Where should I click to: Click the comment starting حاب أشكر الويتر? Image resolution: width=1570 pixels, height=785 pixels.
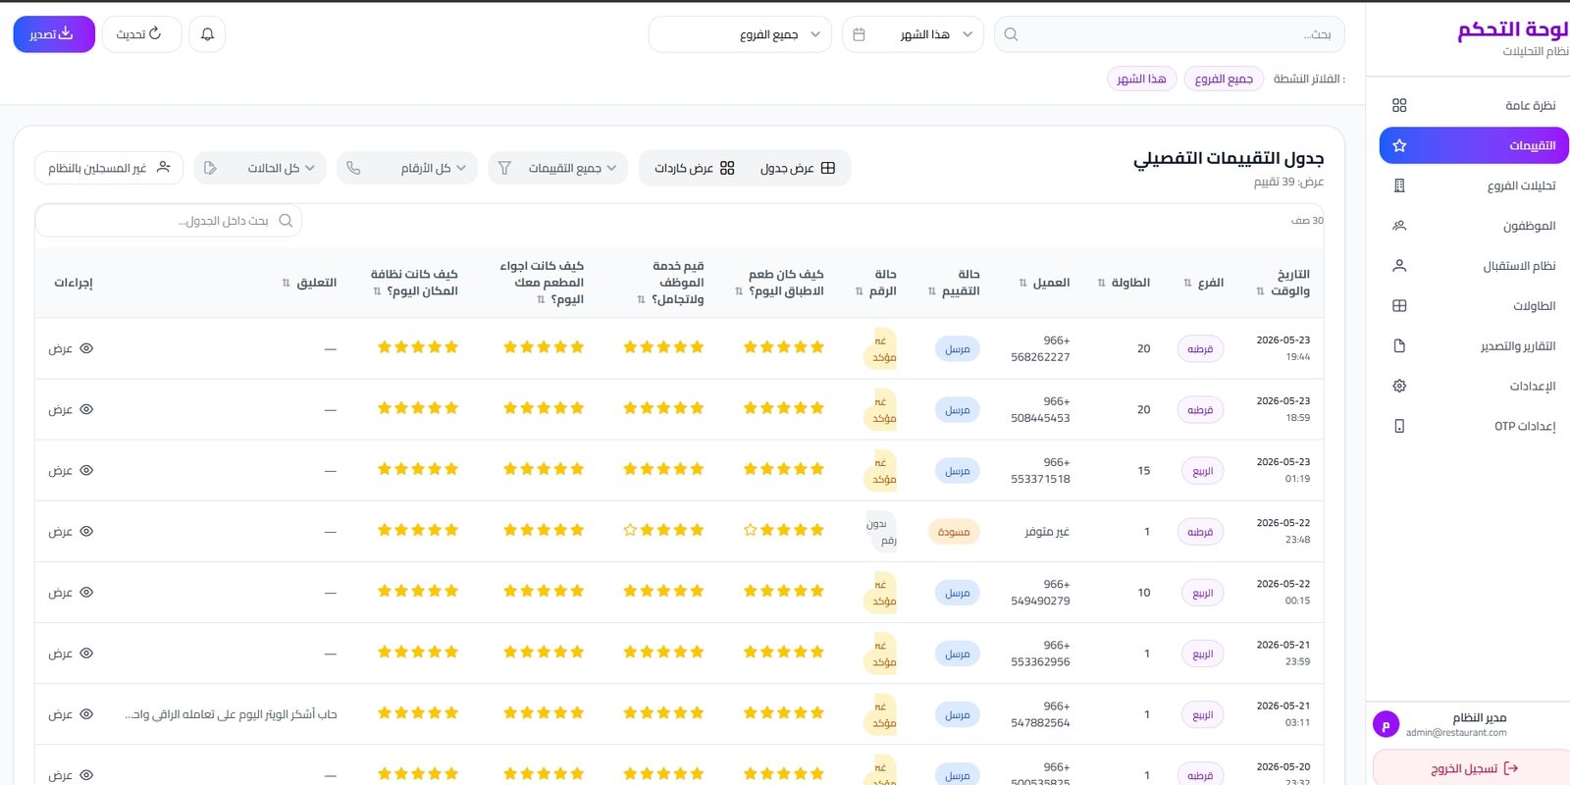click(x=232, y=714)
